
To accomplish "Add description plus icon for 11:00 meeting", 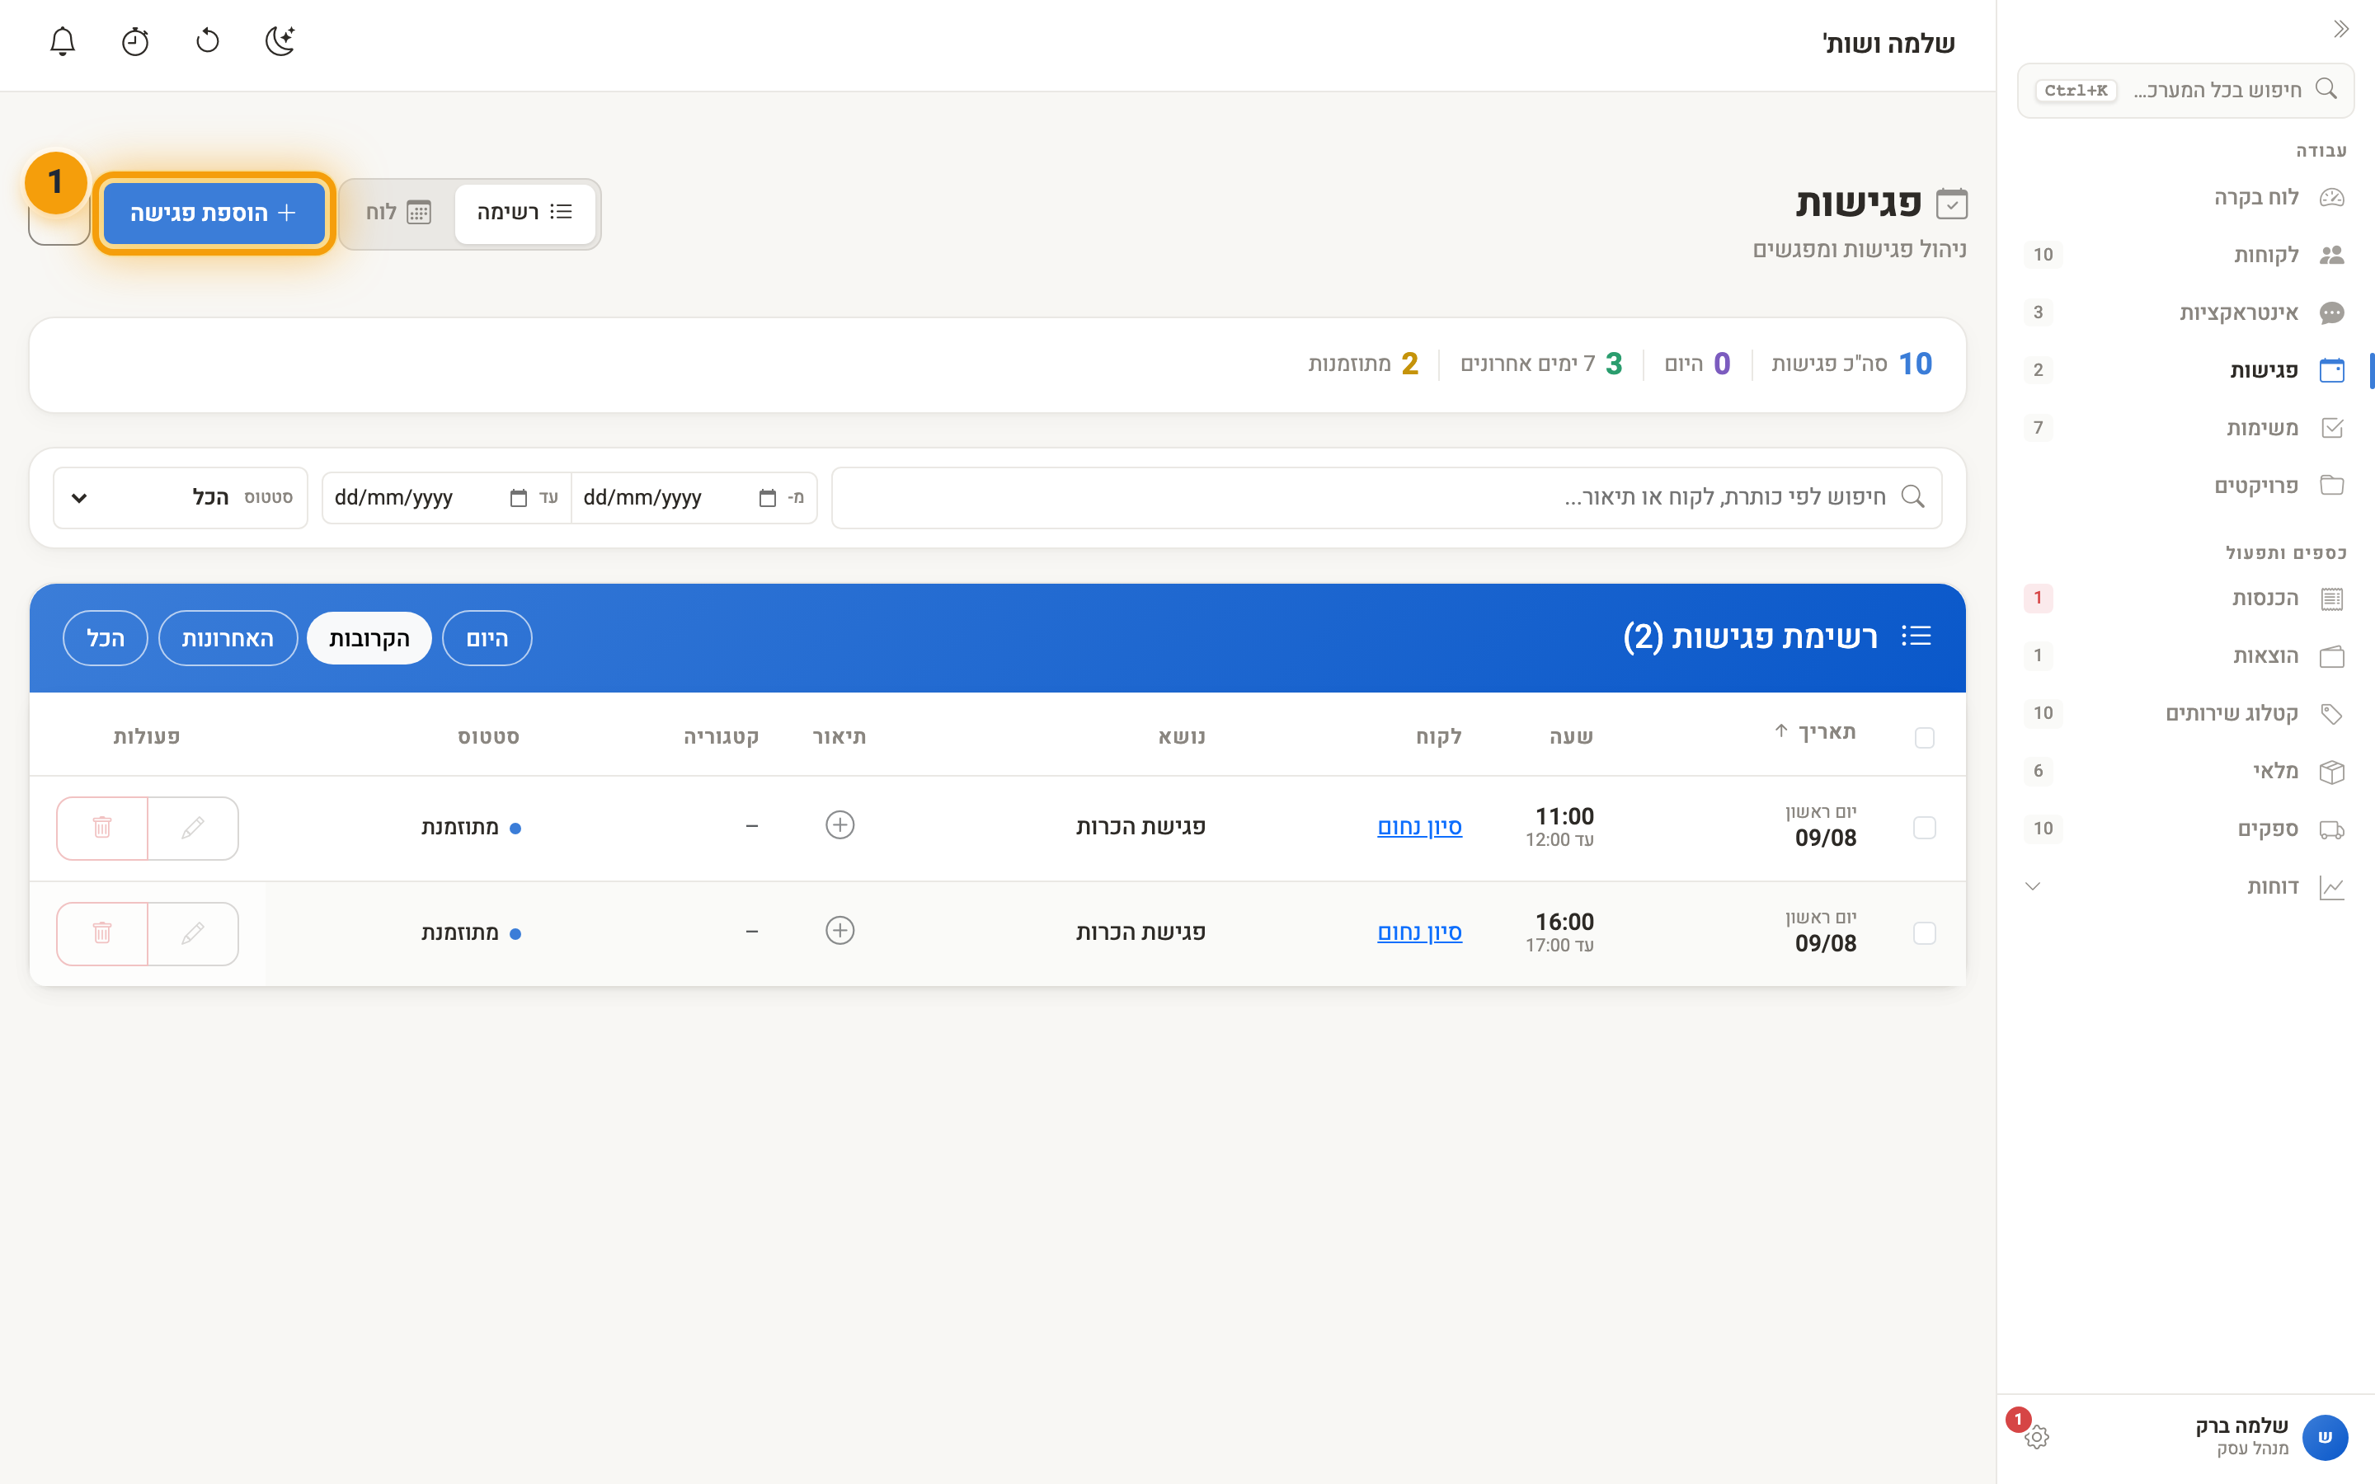I will tap(840, 825).
